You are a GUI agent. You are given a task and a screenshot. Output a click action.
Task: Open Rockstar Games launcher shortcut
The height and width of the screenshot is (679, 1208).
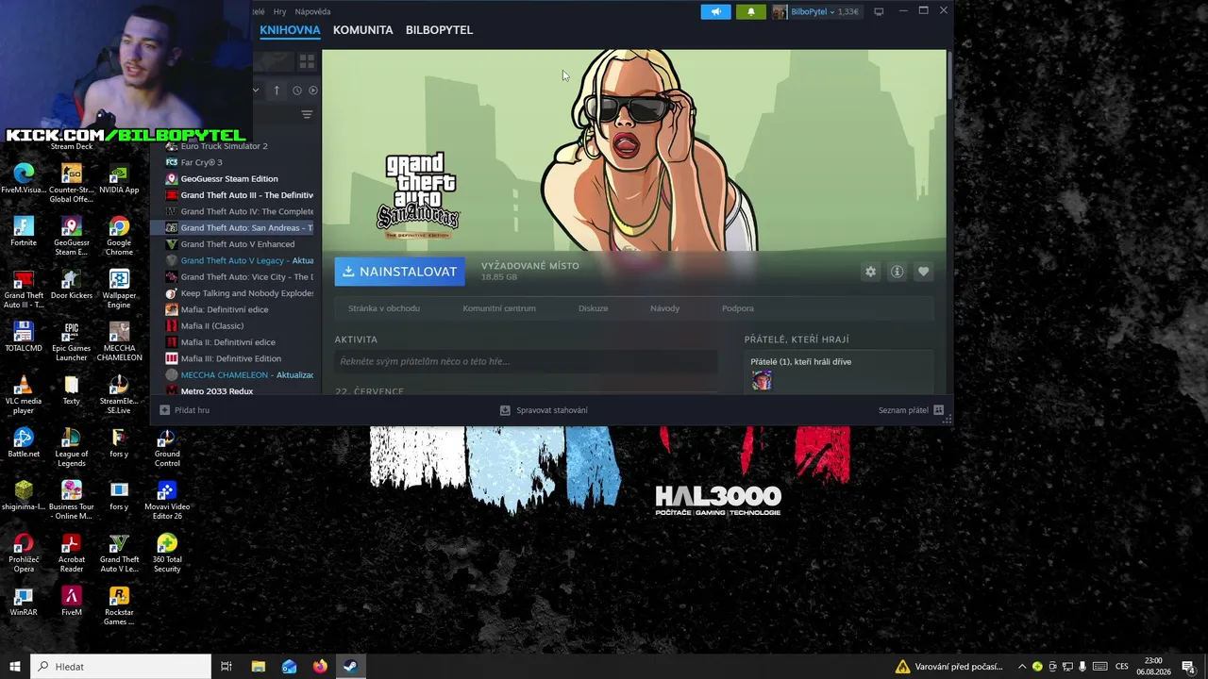(x=119, y=606)
